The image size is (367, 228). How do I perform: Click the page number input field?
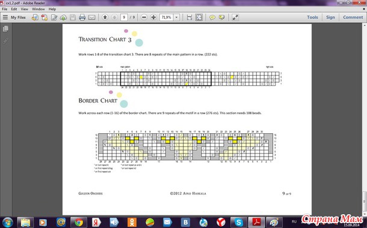pyautogui.click(x=124, y=17)
